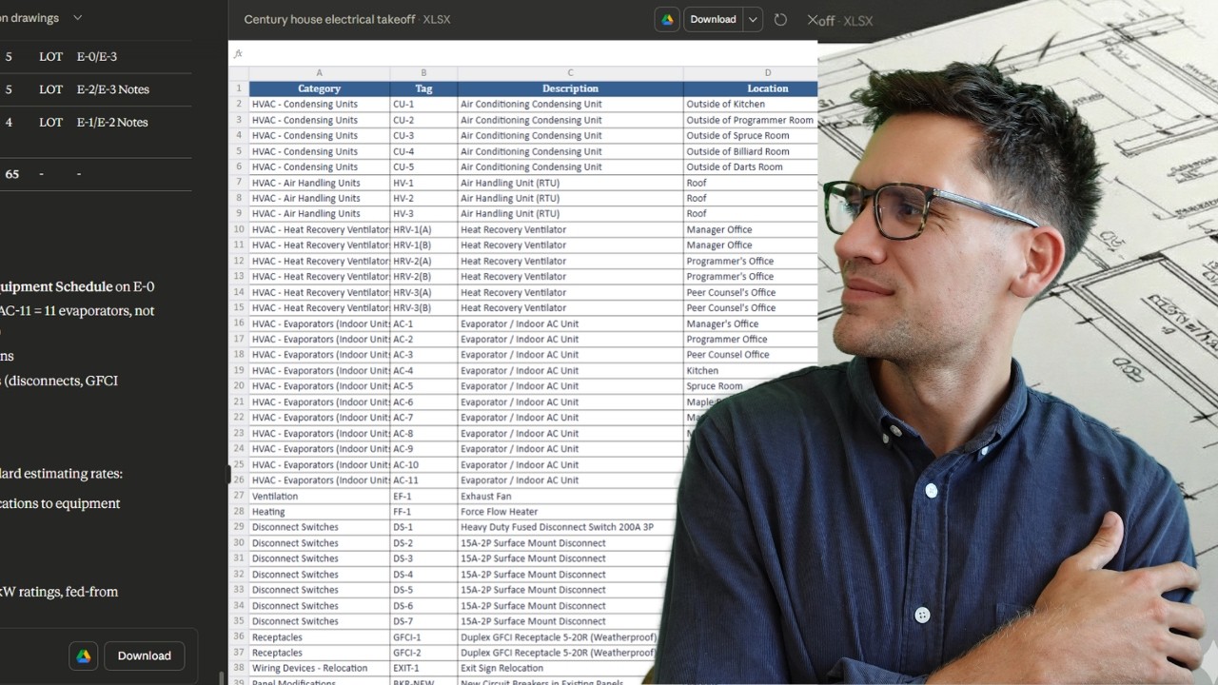
Task: Click the "Location" header cell
Action: click(x=750, y=88)
